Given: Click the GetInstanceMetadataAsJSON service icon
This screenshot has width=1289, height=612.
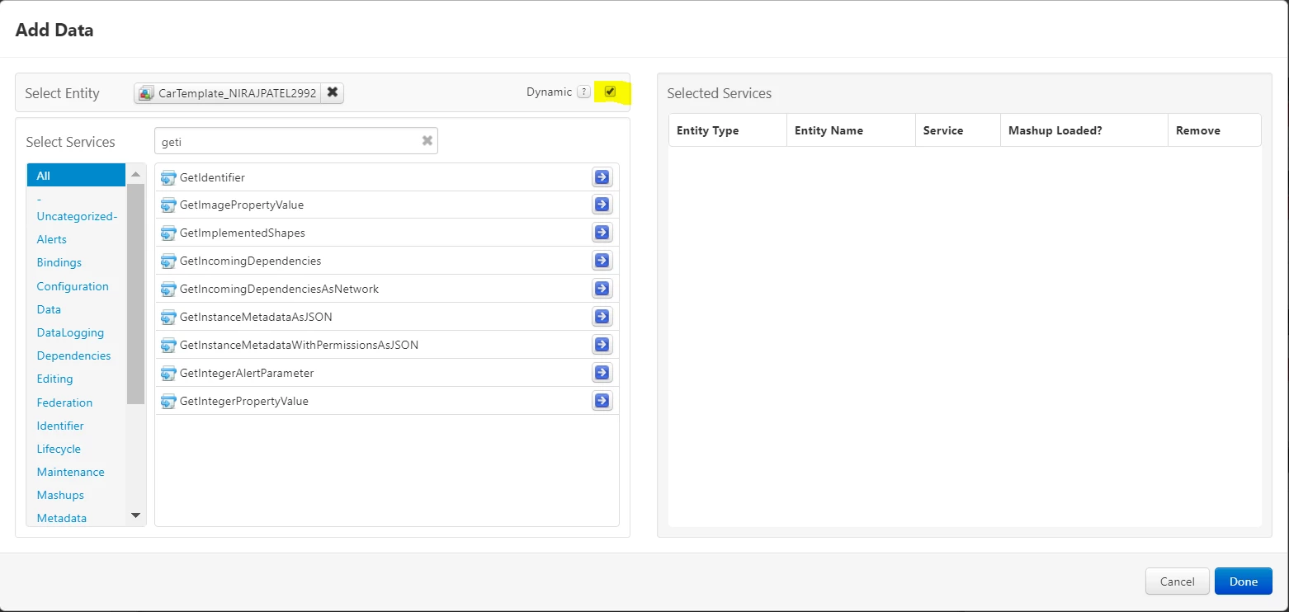Looking at the screenshot, I should click(168, 317).
